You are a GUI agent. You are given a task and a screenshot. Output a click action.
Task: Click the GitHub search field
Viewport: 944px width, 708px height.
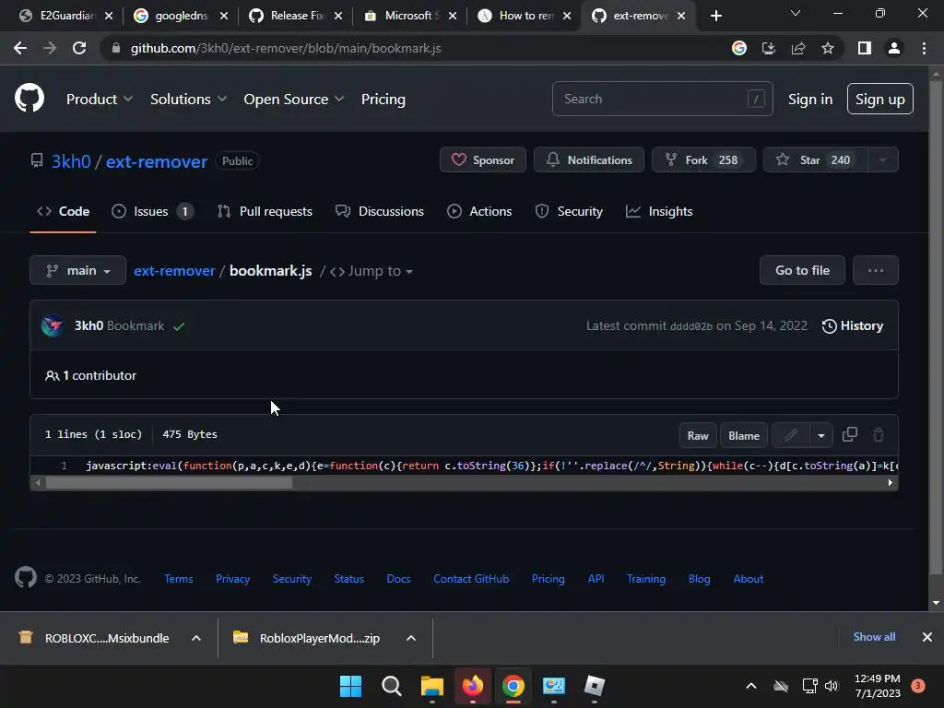pos(662,99)
